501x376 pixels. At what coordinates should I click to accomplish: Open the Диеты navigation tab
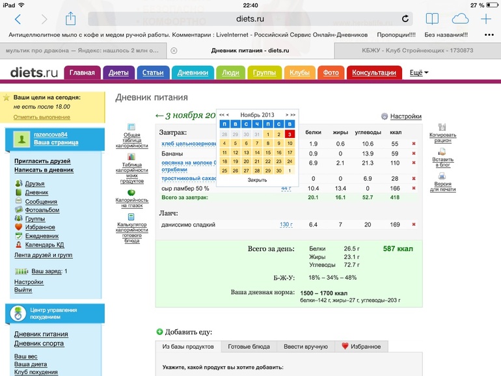click(x=118, y=72)
